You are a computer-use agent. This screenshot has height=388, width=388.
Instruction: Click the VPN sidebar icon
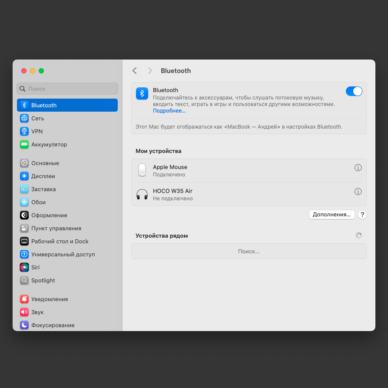tap(24, 131)
